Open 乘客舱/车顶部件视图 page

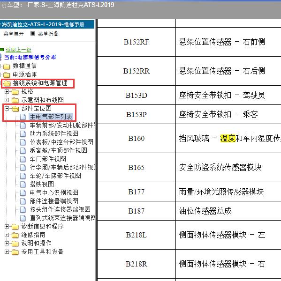[58, 150]
